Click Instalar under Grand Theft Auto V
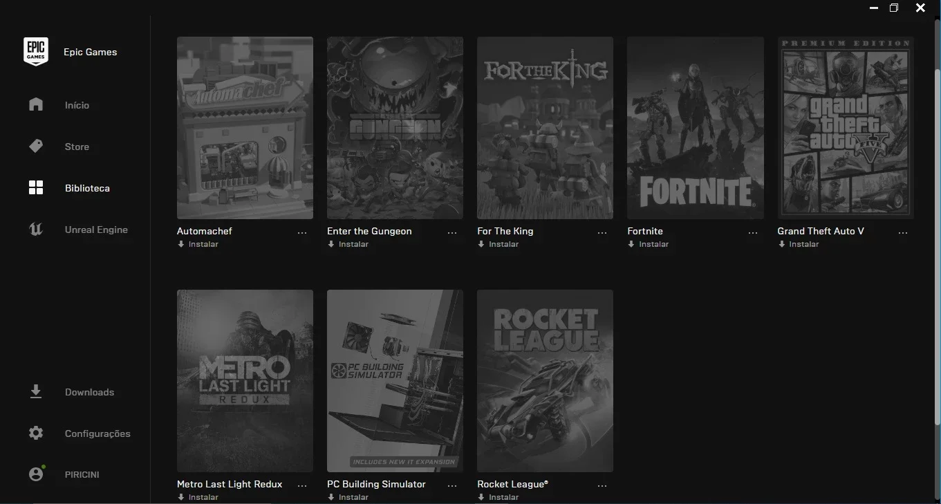The image size is (941, 504). click(x=804, y=244)
